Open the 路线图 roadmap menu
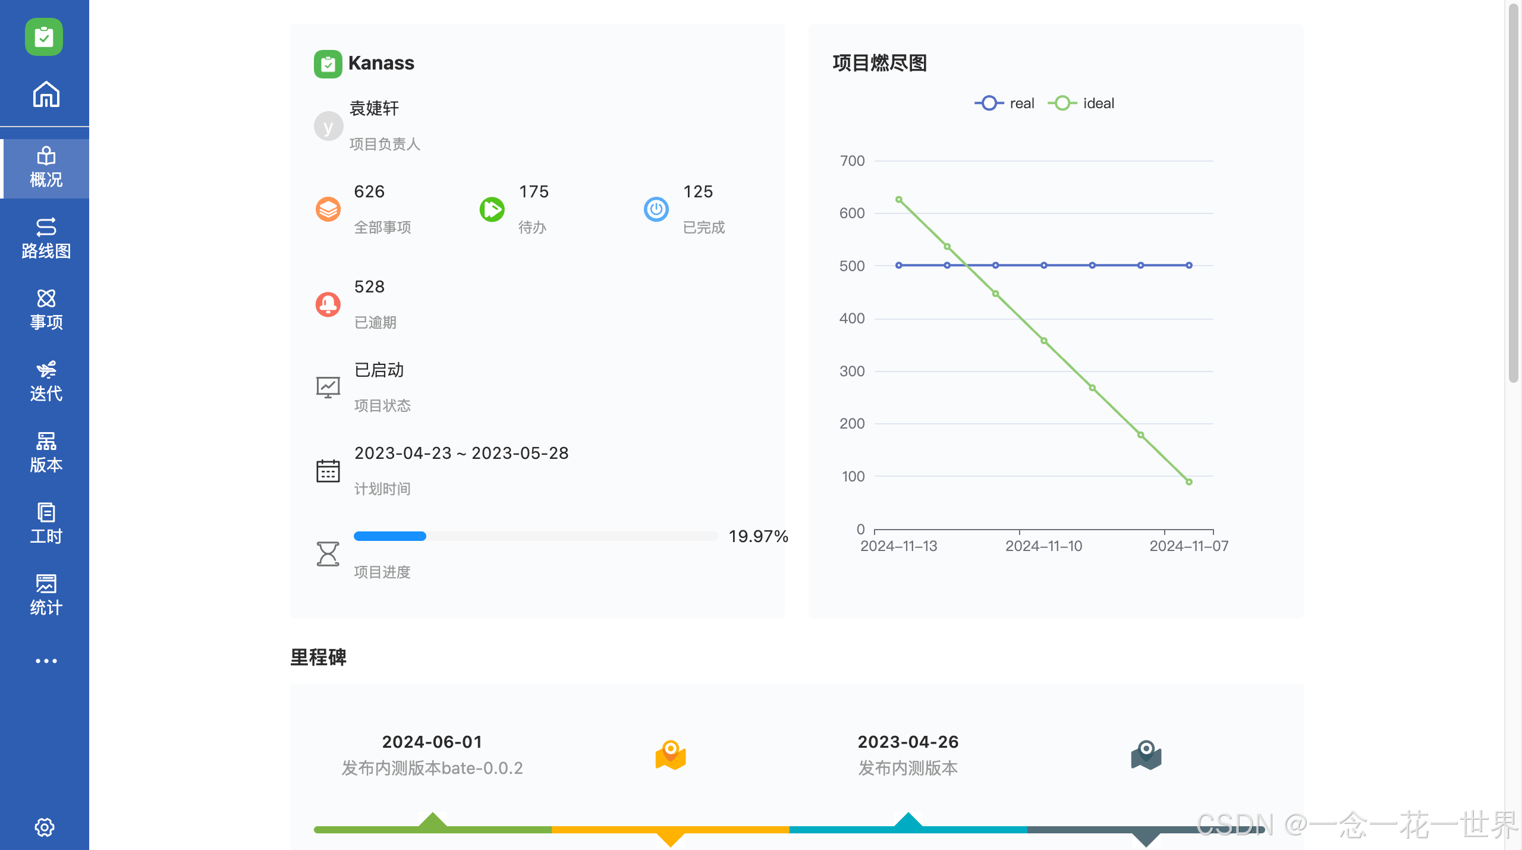This screenshot has height=850, width=1522. coord(46,238)
